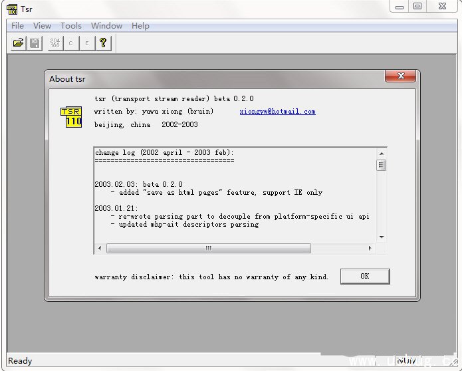Open the File menu
Viewport: 462px width, 371px height.
click(18, 26)
